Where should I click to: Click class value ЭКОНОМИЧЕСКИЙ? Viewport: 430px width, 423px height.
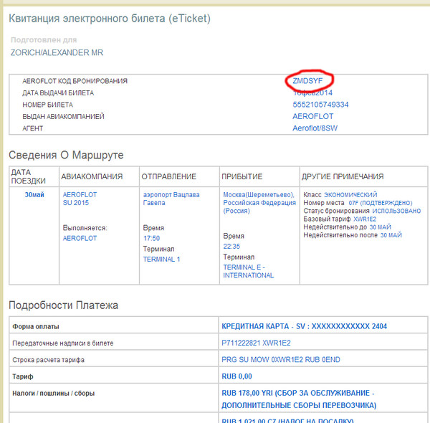(x=350, y=194)
